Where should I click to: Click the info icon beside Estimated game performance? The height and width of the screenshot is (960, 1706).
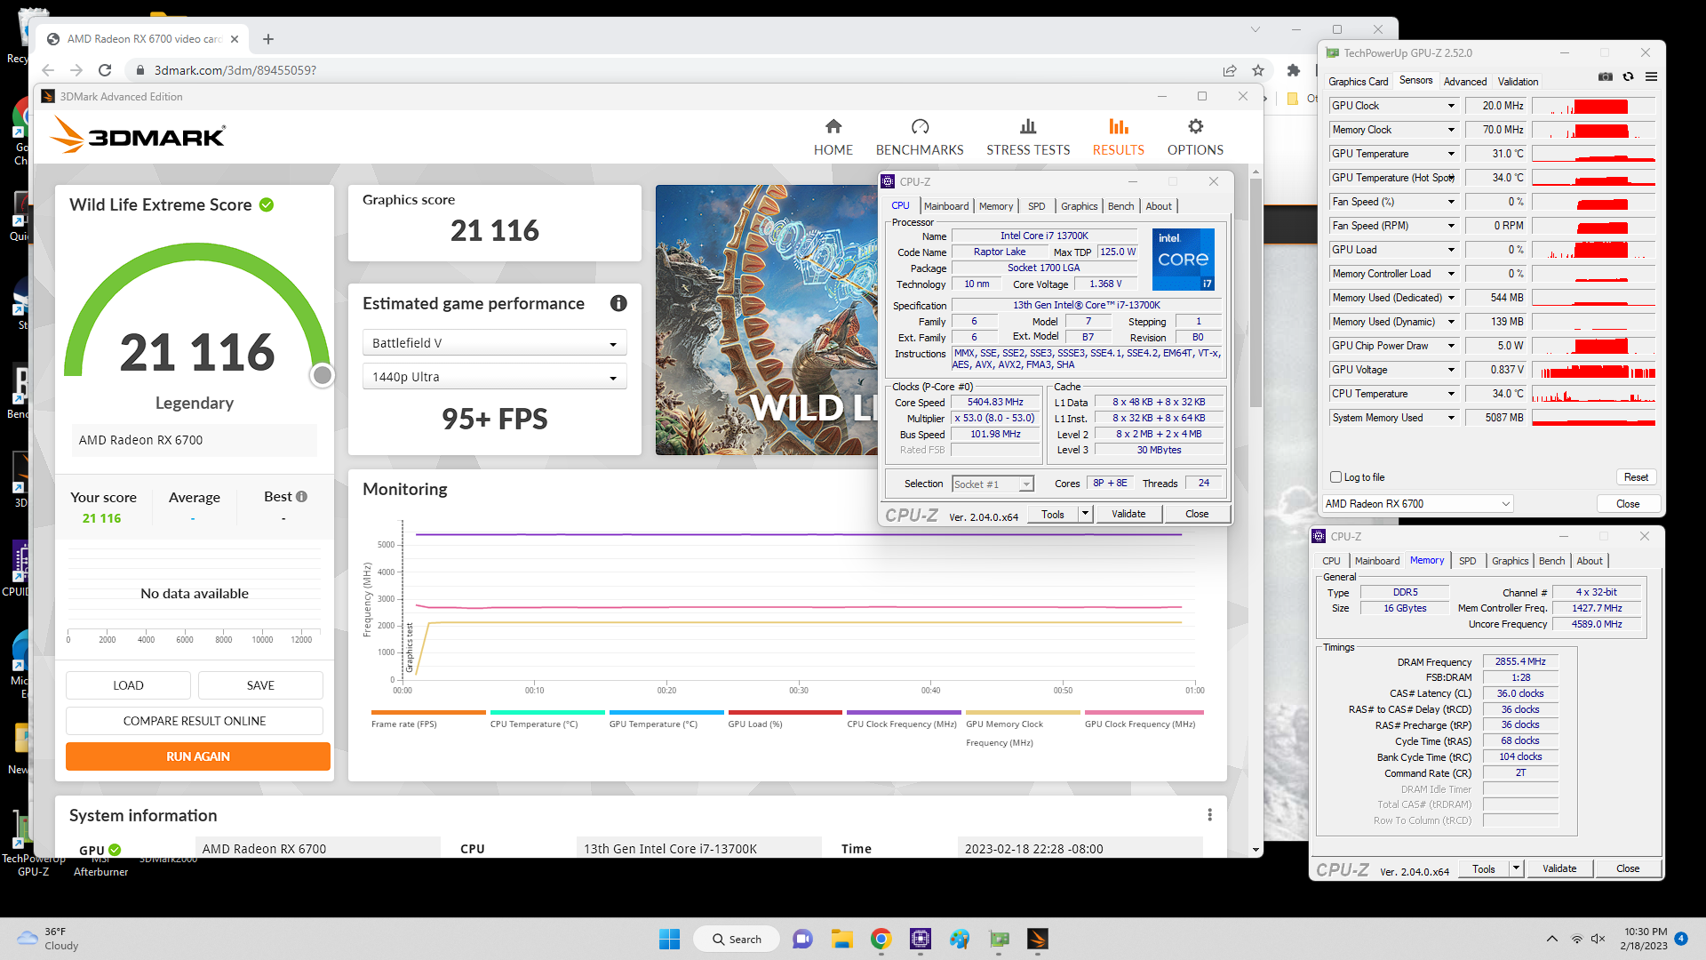(618, 303)
